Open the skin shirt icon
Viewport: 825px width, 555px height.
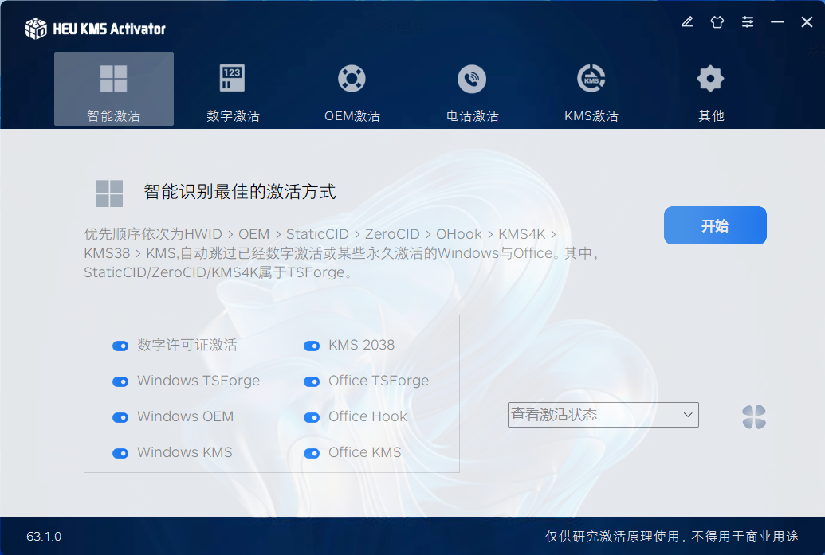pyautogui.click(x=717, y=22)
